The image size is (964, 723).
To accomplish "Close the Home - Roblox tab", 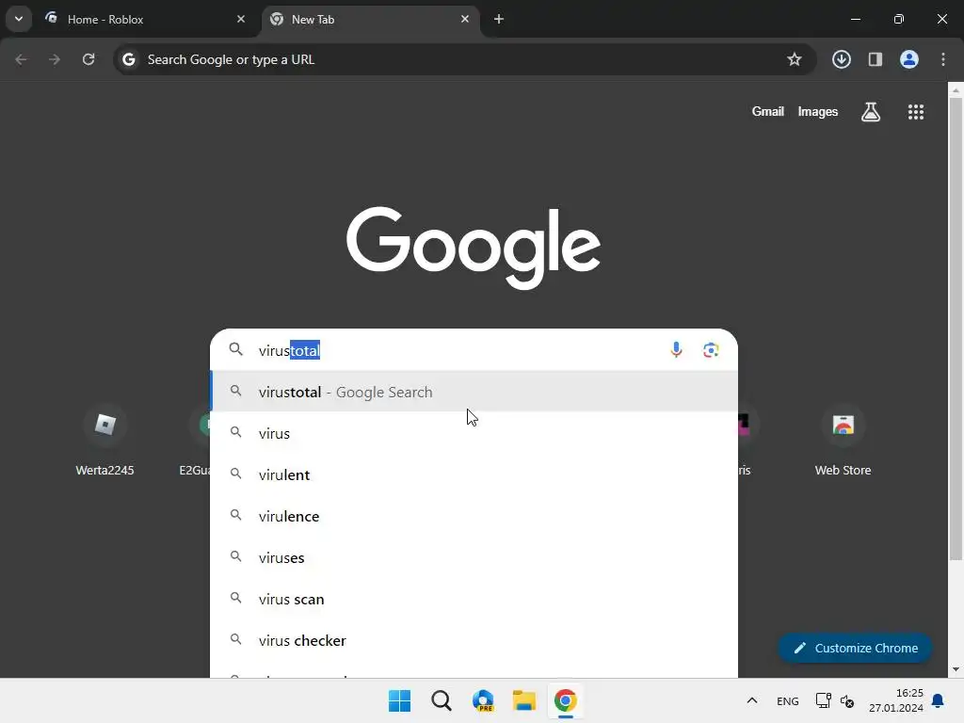I will (241, 19).
